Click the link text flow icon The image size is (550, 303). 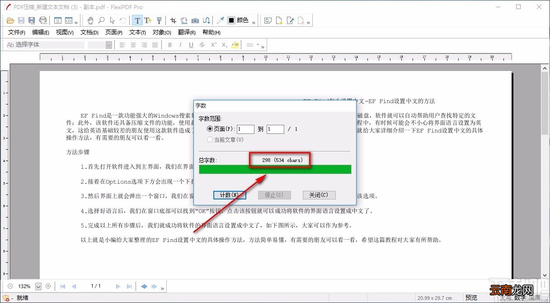tap(206, 20)
